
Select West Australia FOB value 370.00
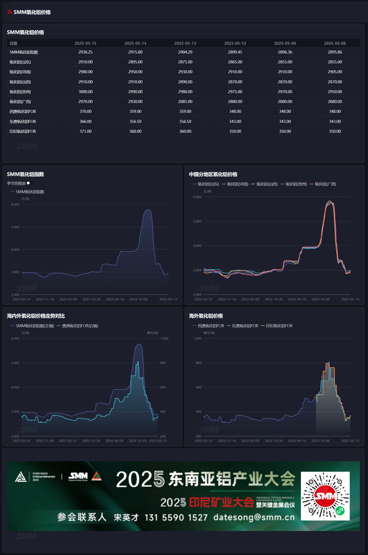86,111
